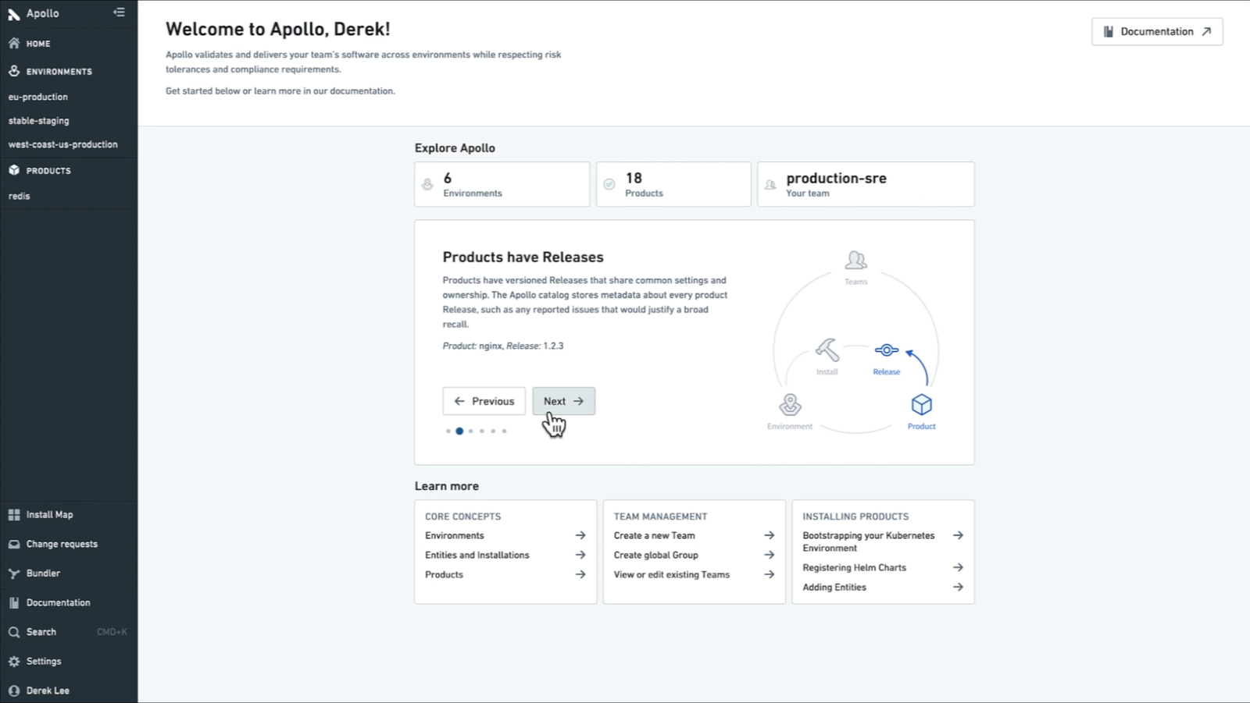Click Next in the Explore Apollo carousel
1250x703 pixels.
pyautogui.click(x=563, y=400)
